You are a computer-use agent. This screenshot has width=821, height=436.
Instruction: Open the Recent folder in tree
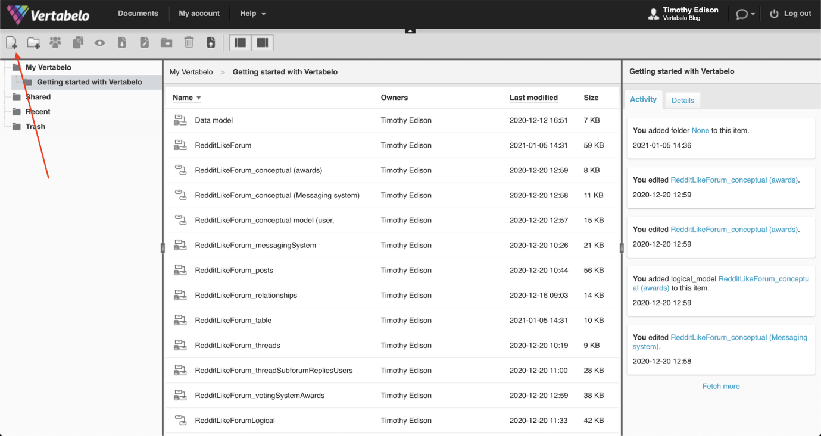click(38, 112)
